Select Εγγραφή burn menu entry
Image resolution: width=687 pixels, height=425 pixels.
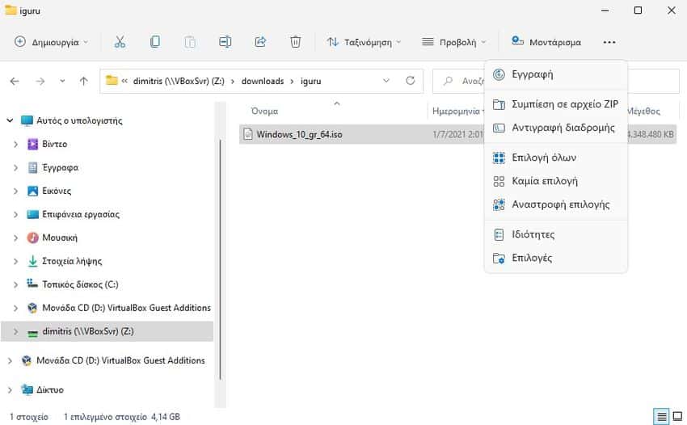[555, 74]
